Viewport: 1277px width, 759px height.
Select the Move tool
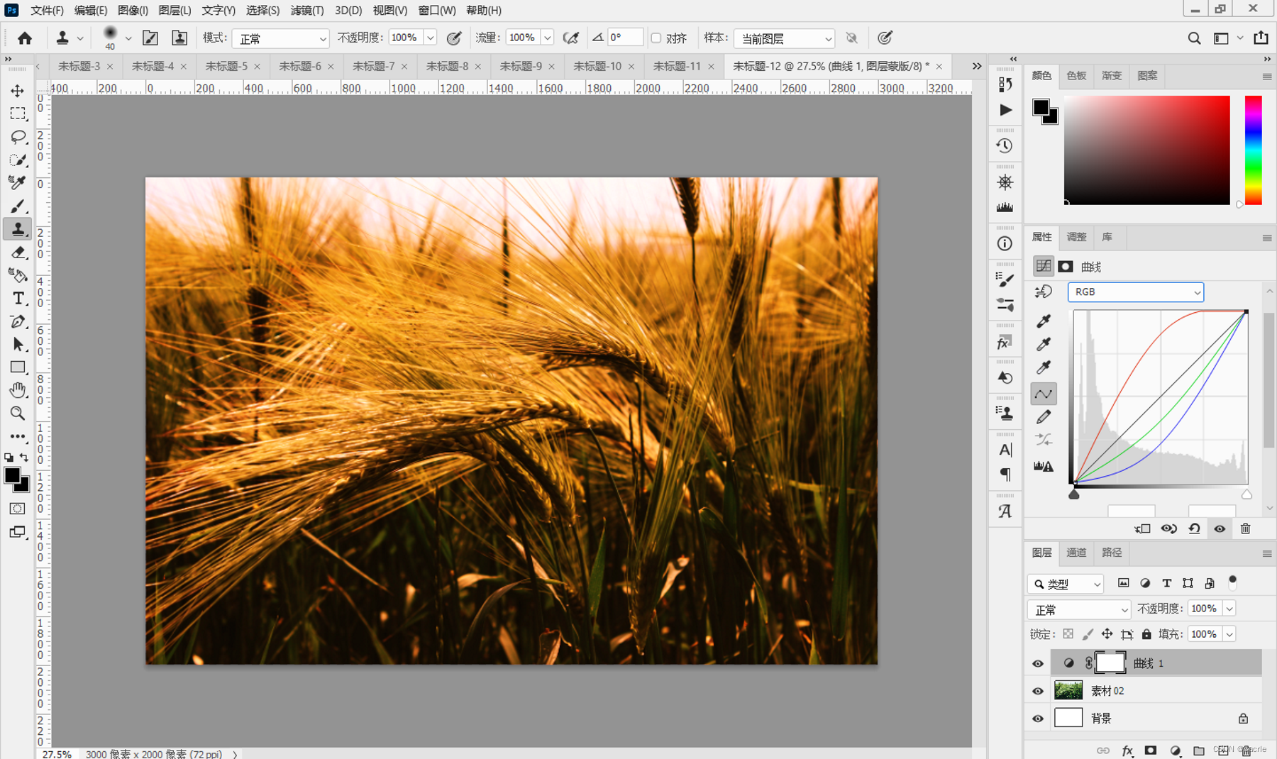click(x=18, y=91)
